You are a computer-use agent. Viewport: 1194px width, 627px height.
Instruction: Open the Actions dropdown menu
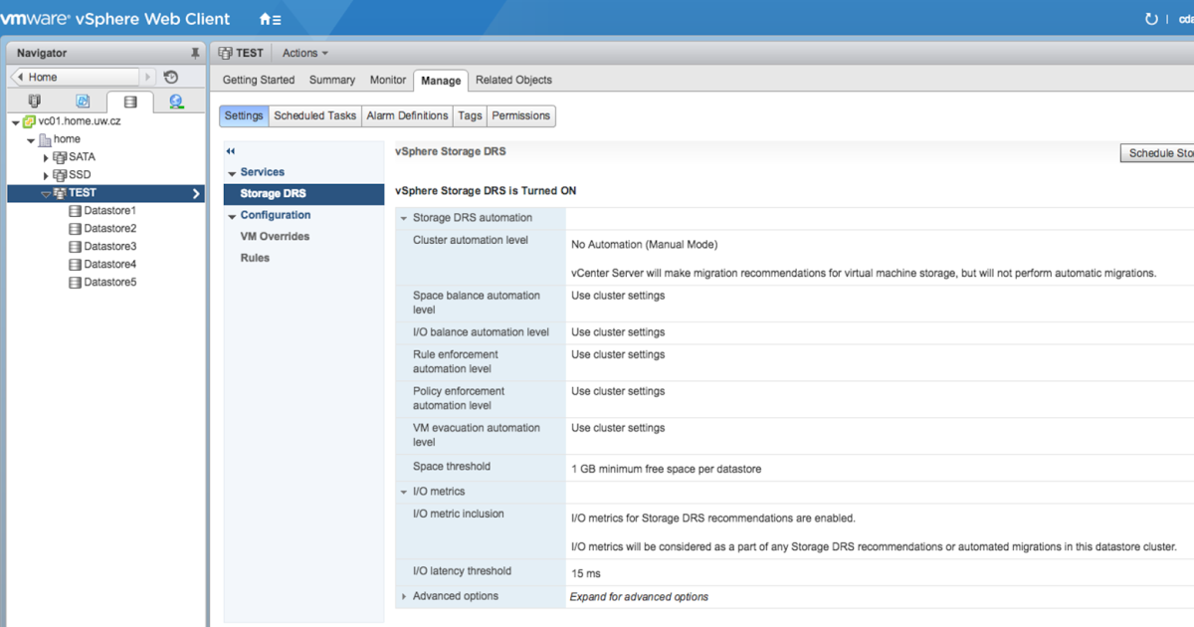click(x=304, y=54)
